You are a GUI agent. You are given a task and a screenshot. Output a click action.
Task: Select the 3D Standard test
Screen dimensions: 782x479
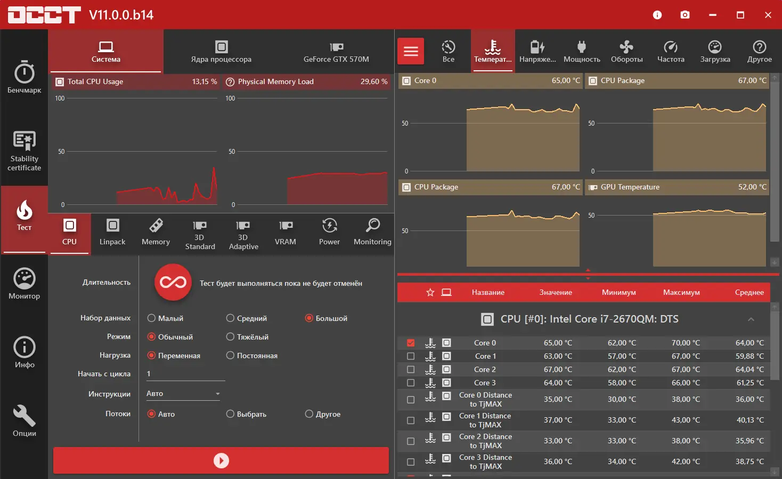(x=200, y=234)
